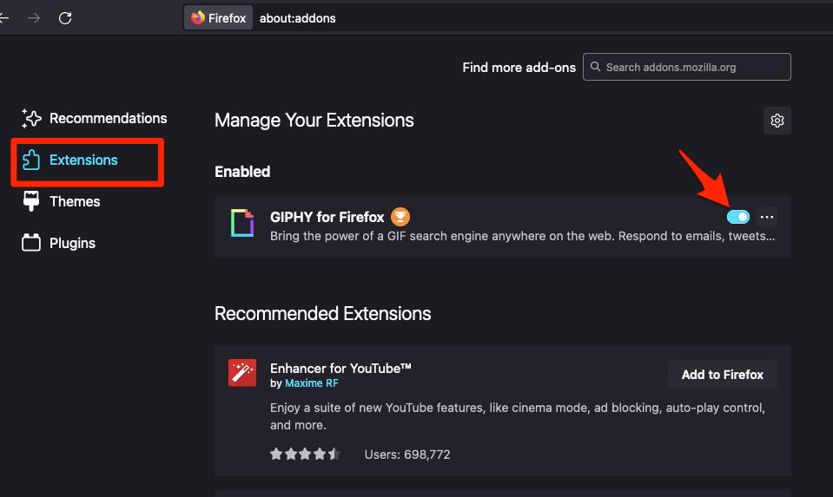This screenshot has height=497, width=833.
Task: Open the Recommendations section
Action: 94,118
